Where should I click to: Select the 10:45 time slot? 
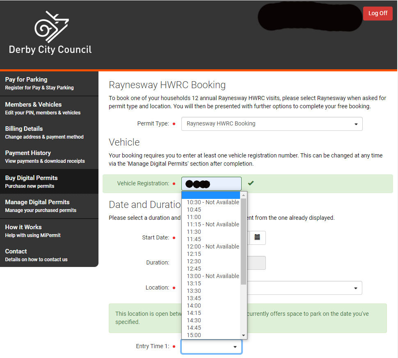coord(194,210)
